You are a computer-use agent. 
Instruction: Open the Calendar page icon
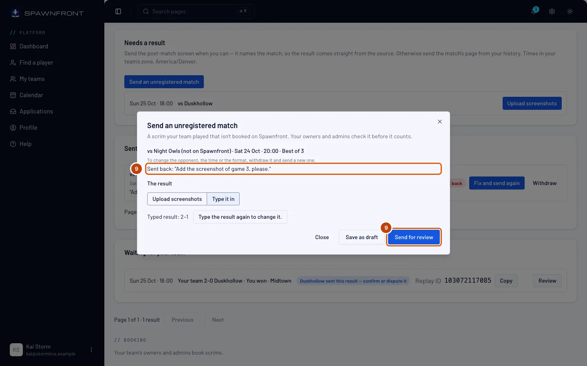pyautogui.click(x=13, y=95)
